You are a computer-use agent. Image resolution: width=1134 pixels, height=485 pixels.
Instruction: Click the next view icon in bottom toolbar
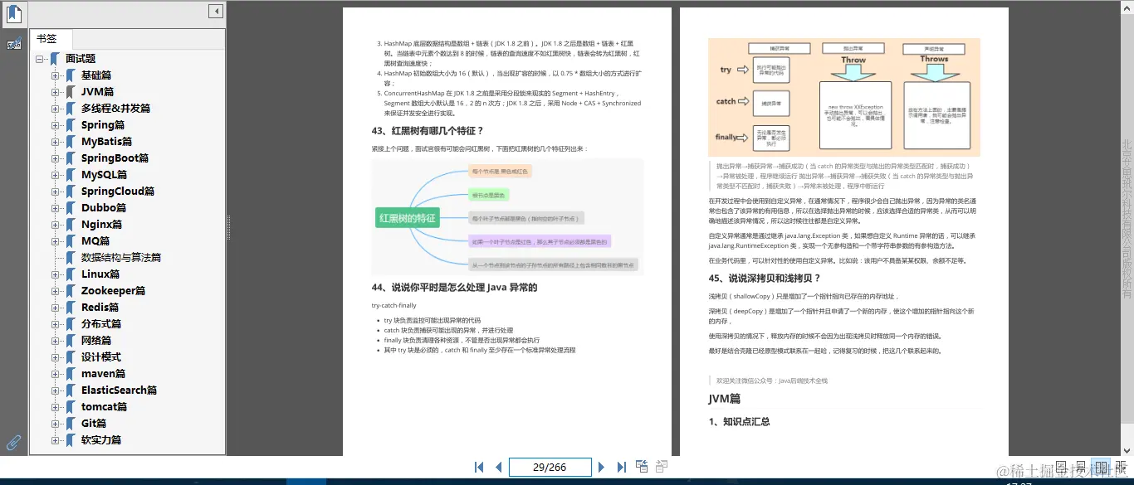662,467
